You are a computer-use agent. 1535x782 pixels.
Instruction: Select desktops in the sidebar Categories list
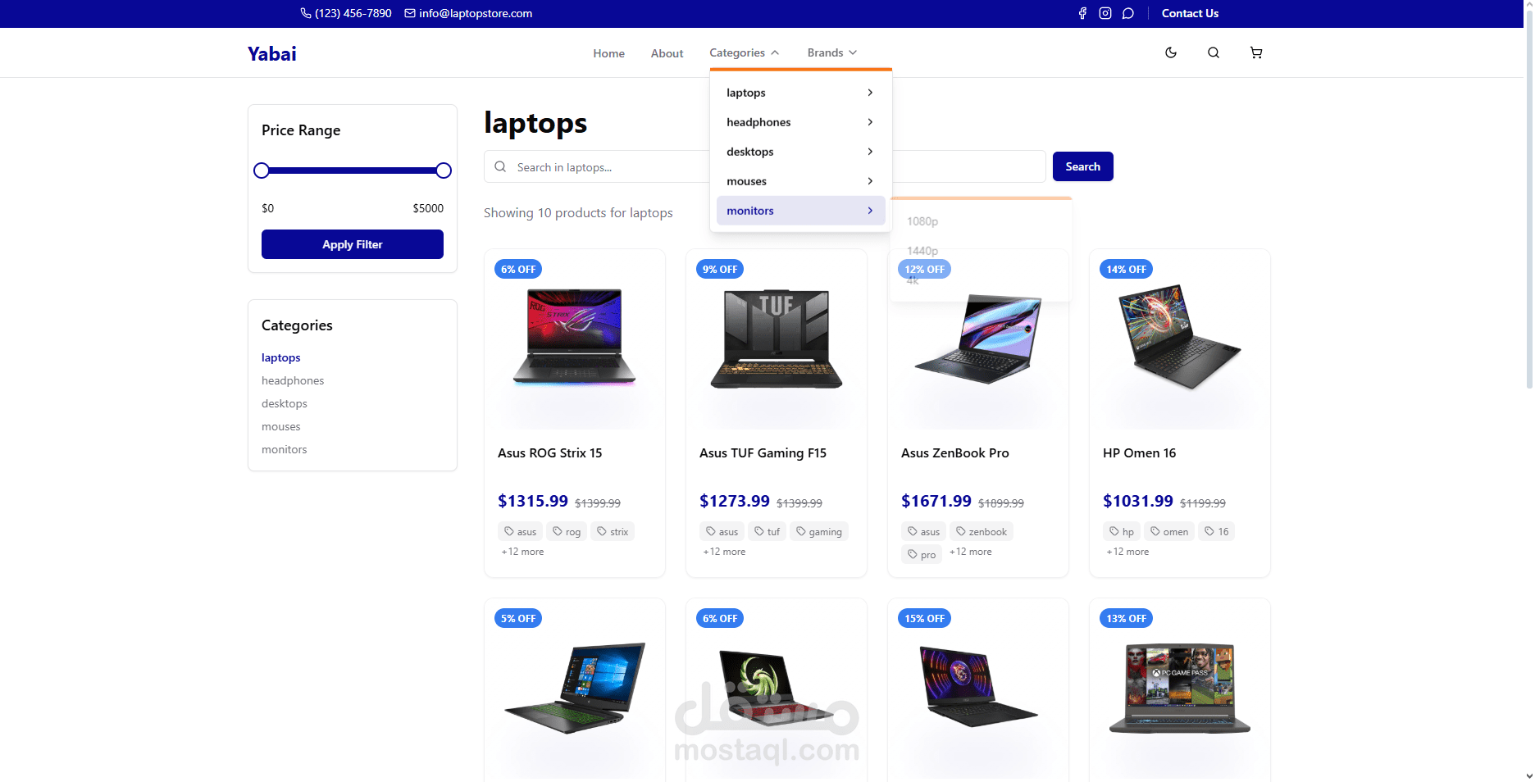tap(285, 403)
